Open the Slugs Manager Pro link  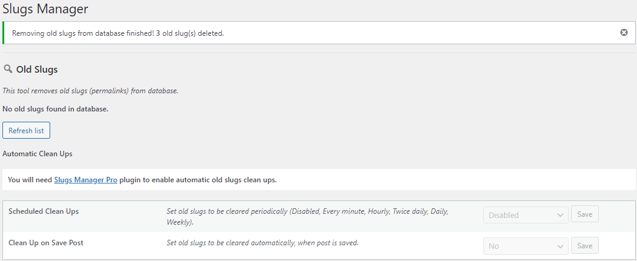coord(86,180)
